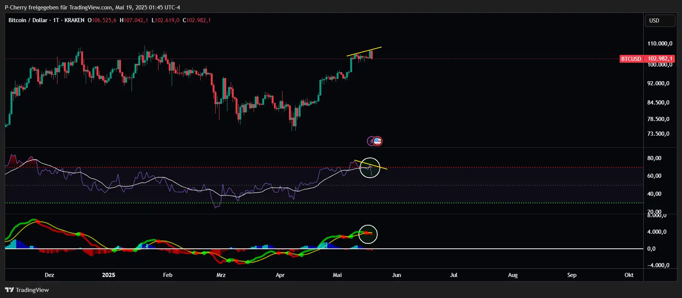682x298 pixels.
Task: Click the 2025 label on time axis
Action: (x=109, y=275)
